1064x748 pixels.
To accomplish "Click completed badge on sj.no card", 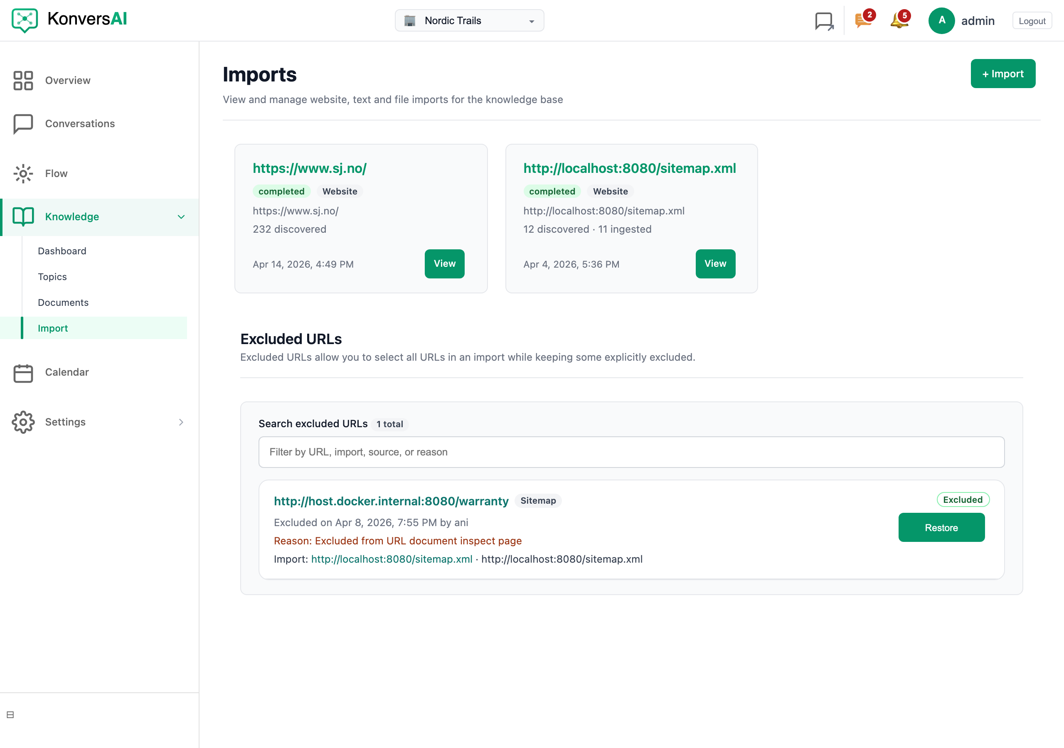I will 281,192.
